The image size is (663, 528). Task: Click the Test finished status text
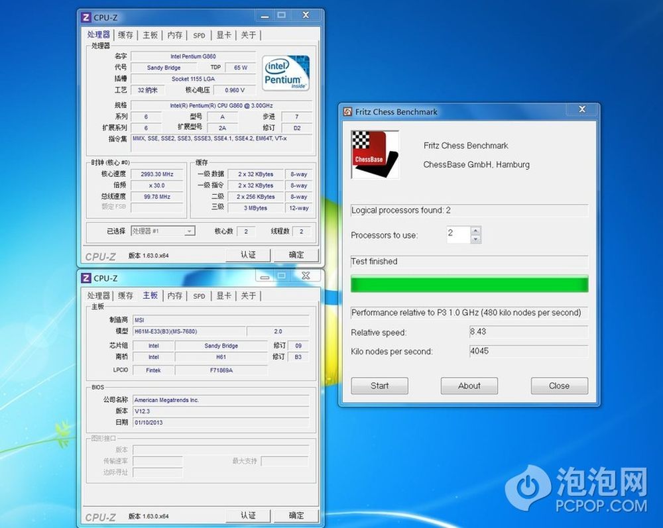[x=374, y=262]
